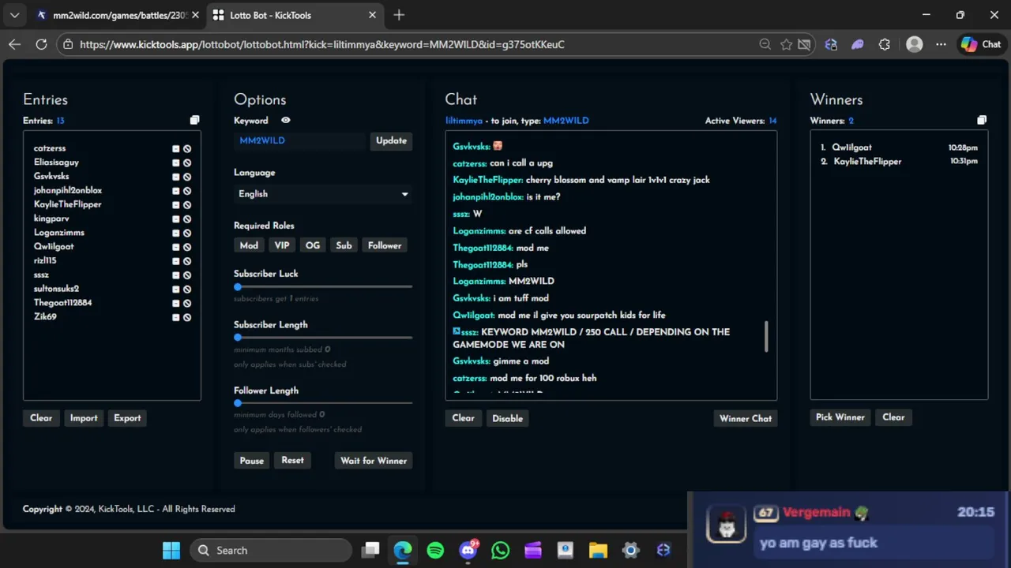Close the mm2wild.com tab

(195, 15)
